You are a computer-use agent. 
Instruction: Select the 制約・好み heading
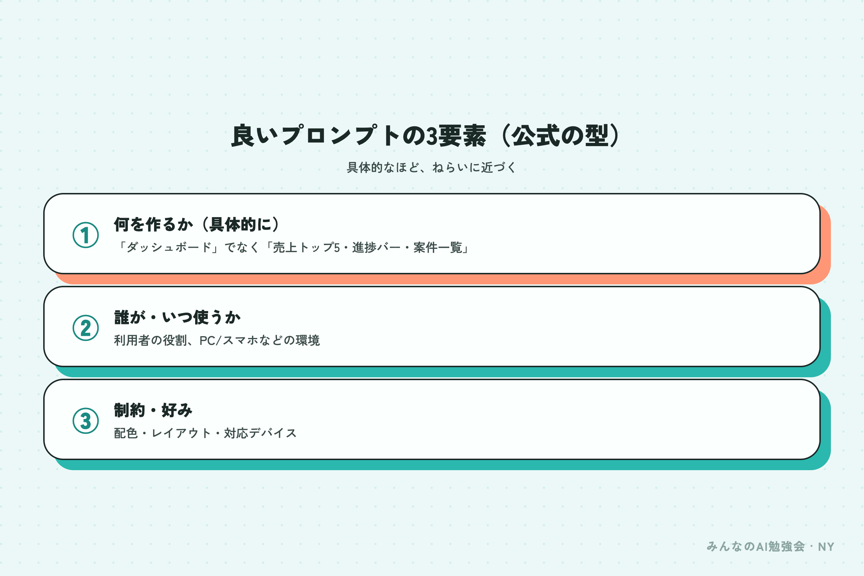tap(153, 410)
